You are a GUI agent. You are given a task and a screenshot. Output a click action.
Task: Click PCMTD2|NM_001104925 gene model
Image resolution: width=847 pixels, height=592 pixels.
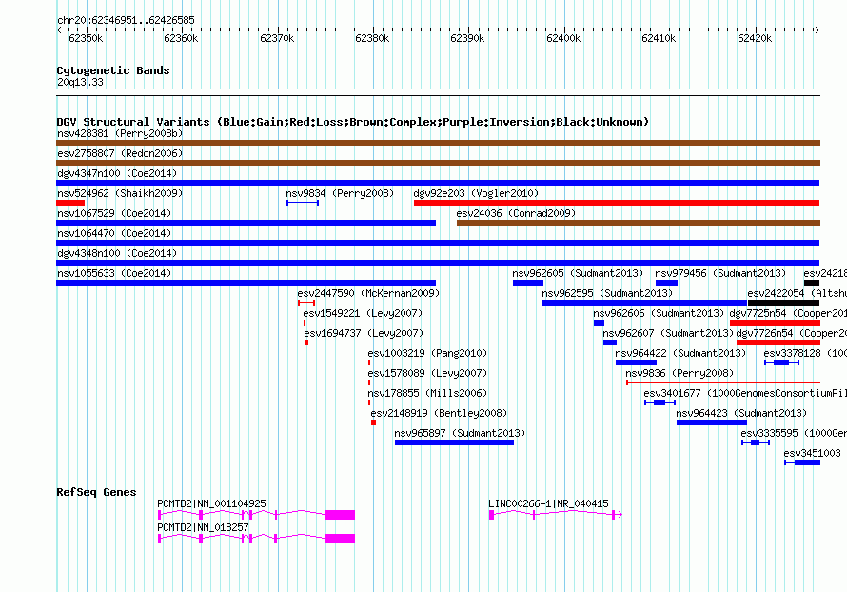(x=256, y=515)
